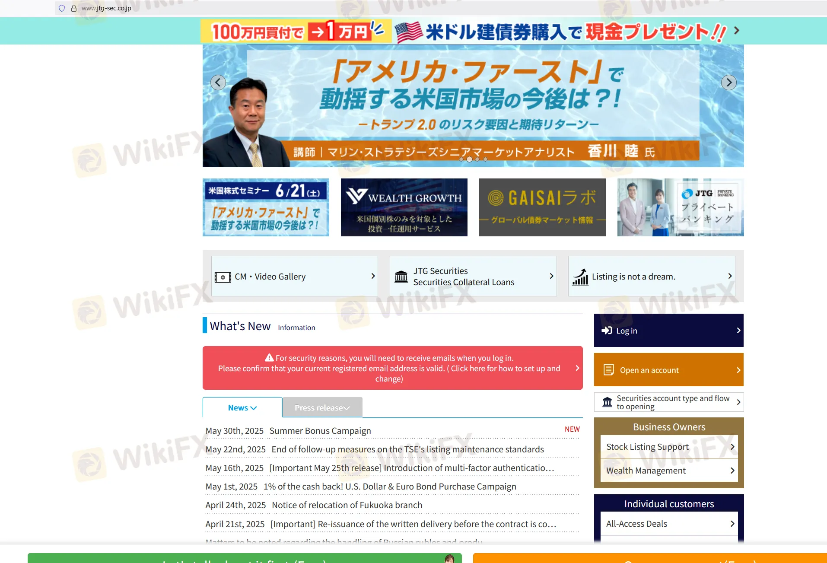Click the 6/21 US stock seminar thumbnail

coord(266,207)
